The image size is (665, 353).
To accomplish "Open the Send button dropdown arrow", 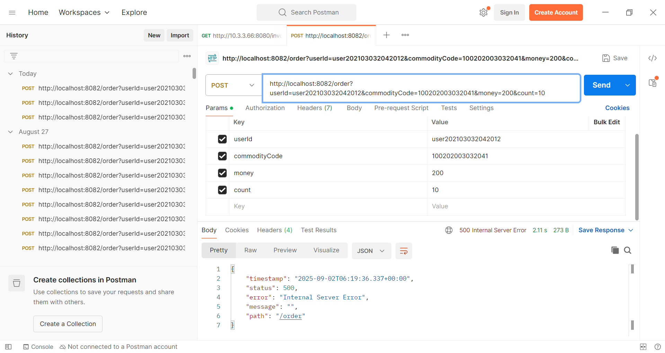I will [x=628, y=85].
